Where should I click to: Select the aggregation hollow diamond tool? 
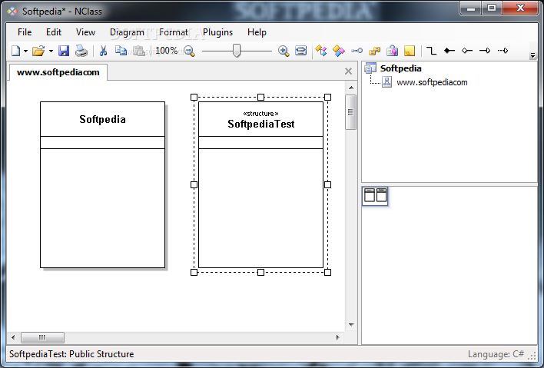pos(467,51)
